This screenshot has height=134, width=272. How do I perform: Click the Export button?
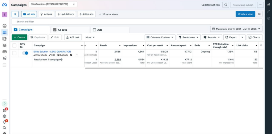tap(231, 37)
